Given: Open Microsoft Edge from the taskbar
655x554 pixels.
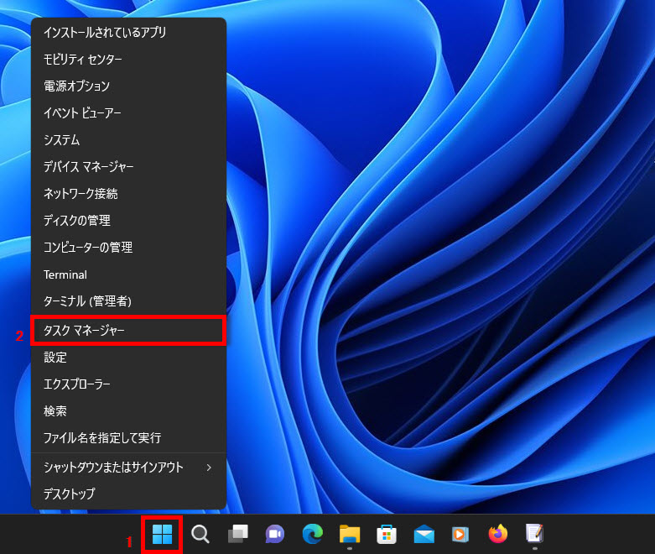Looking at the screenshot, I should click(x=312, y=534).
